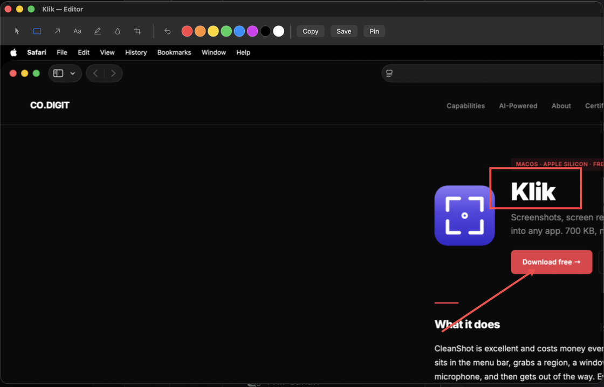Open the View menu
This screenshot has width=604, height=387.
[107, 53]
